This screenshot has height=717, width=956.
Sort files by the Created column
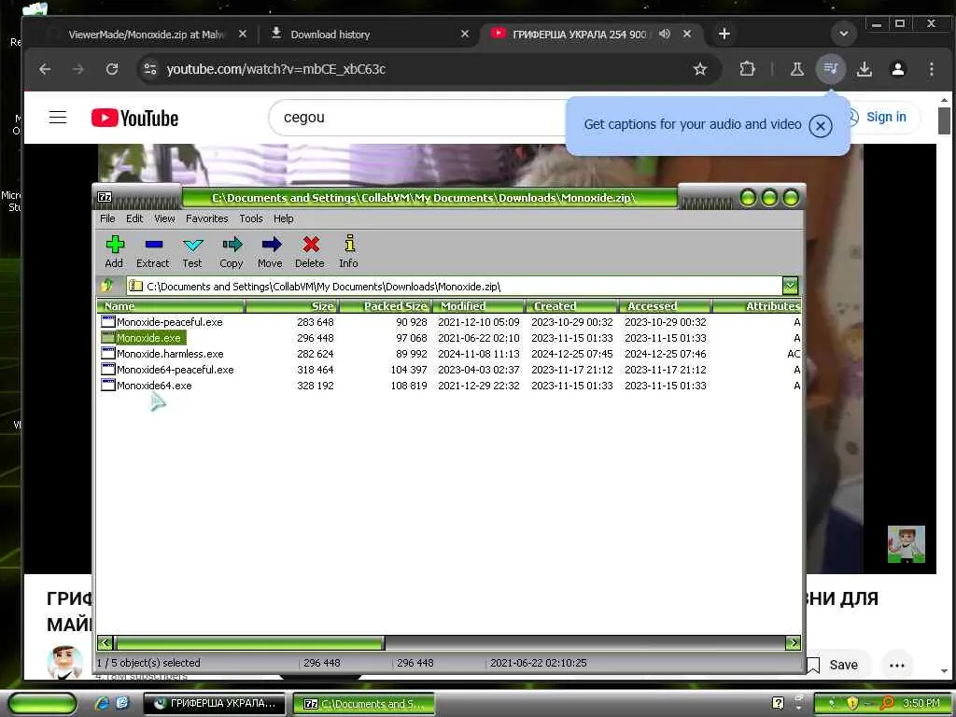pos(572,306)
